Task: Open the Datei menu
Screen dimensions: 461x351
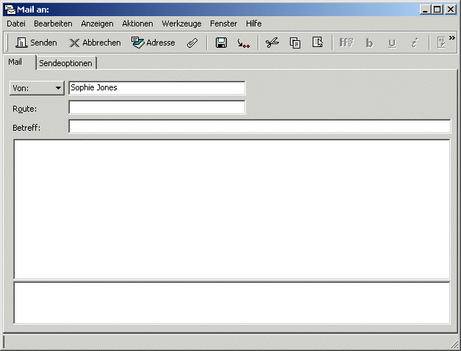Action: click(16, 23)
